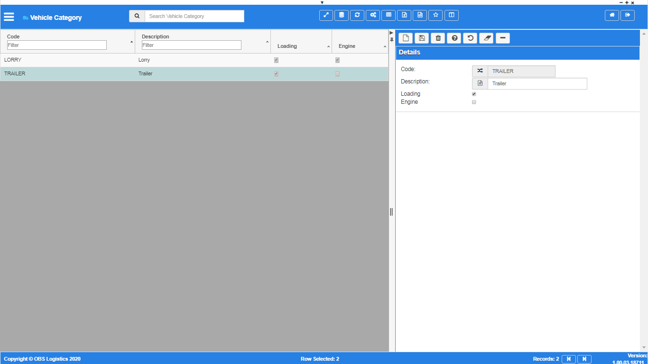648x364 pixels.
Task: Expand the top black dropdown triangle
Action: click(x=322, y=2)
